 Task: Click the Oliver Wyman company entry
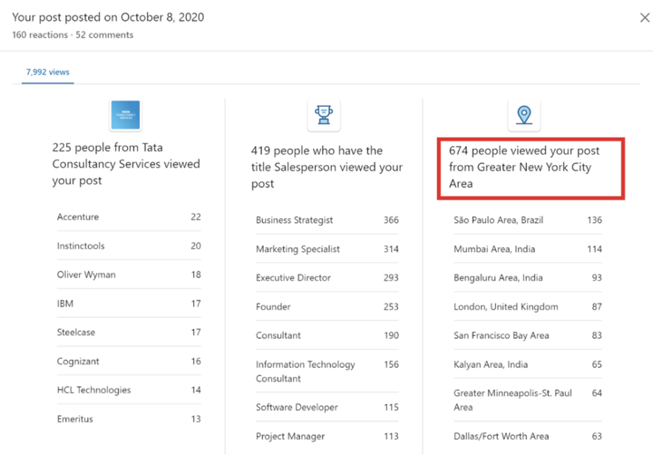129,275
